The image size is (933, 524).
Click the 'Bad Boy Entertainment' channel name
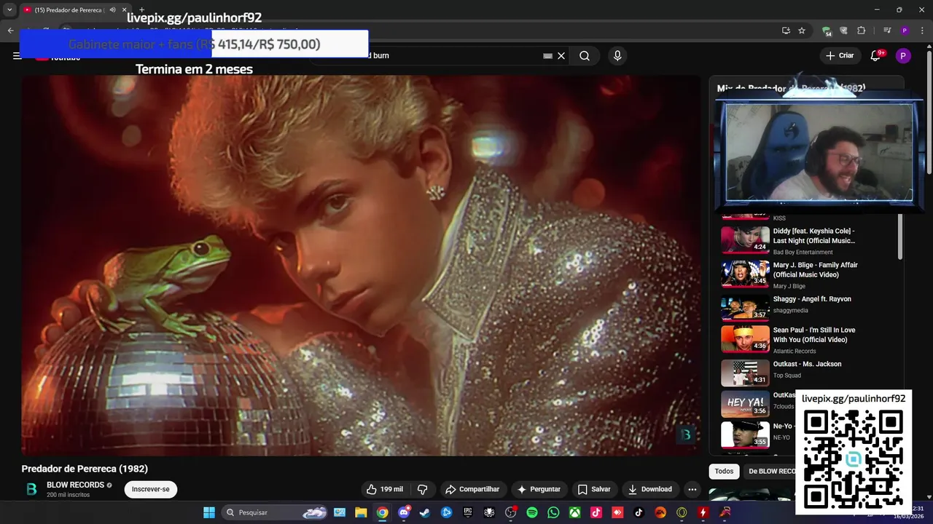click(803, 253)
